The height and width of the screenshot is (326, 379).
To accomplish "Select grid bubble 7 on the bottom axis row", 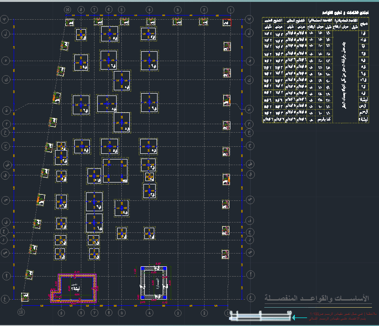I will [x=94, y=313].
